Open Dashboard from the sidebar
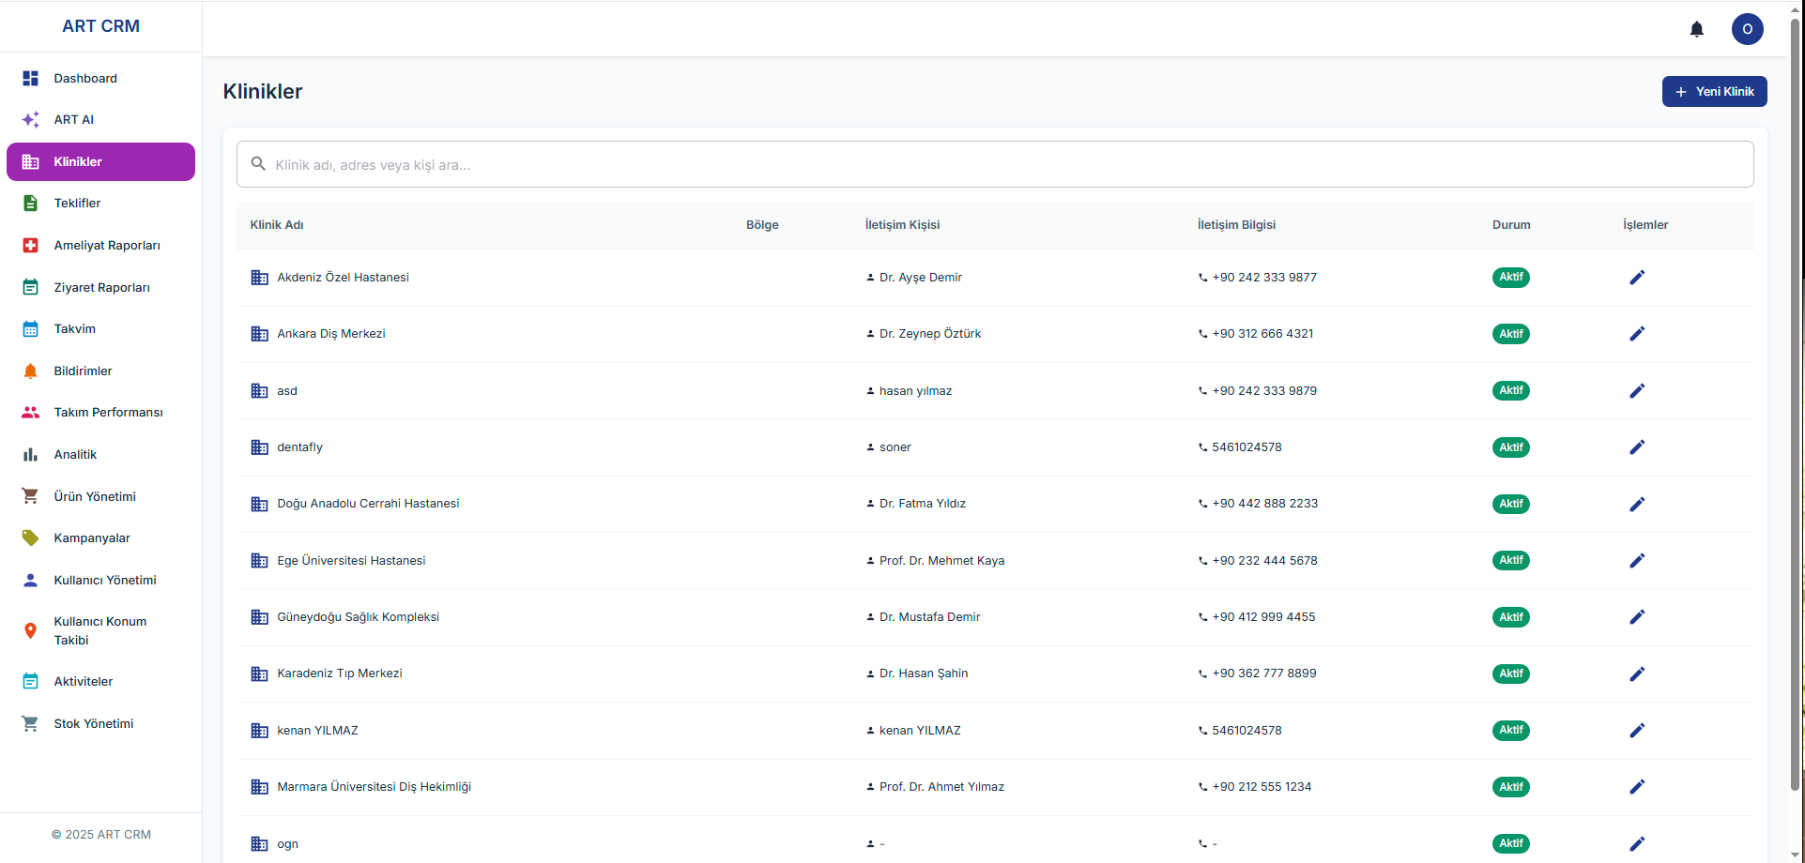This screenshot has width=1805, height=863. 85,79
